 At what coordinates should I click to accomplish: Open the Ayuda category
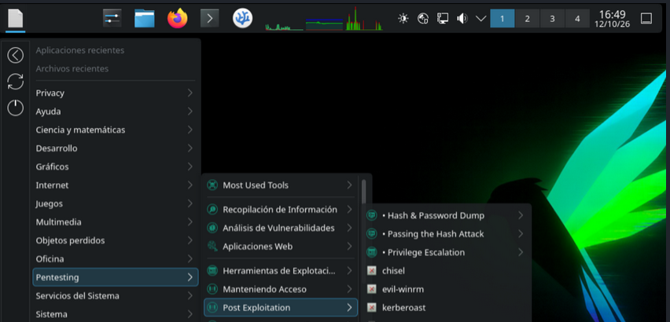click(116, 112)
